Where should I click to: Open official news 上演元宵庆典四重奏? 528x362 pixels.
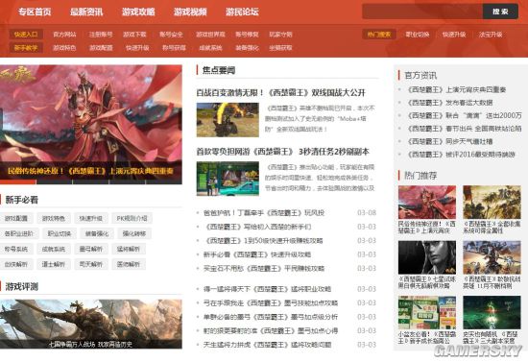click(457, 89)
